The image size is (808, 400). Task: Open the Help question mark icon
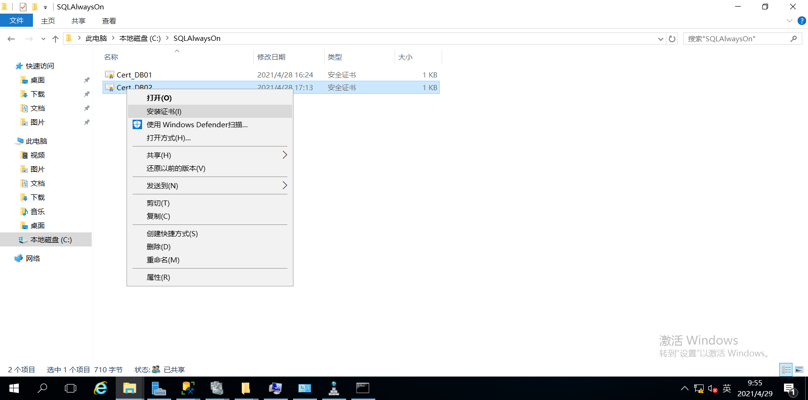click(x=802, y=21)
